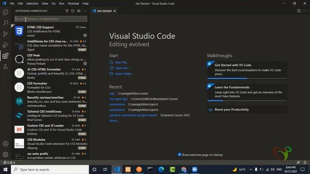Open Source Control view

click(5, 34)
